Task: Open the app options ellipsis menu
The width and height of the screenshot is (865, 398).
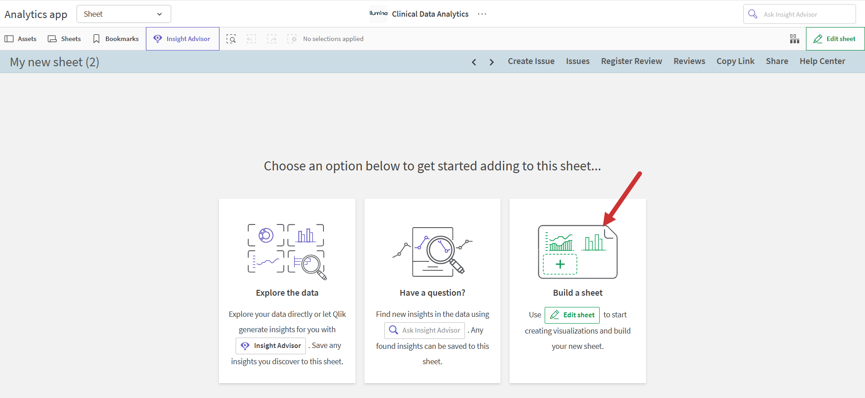Action: click(482, 14)
